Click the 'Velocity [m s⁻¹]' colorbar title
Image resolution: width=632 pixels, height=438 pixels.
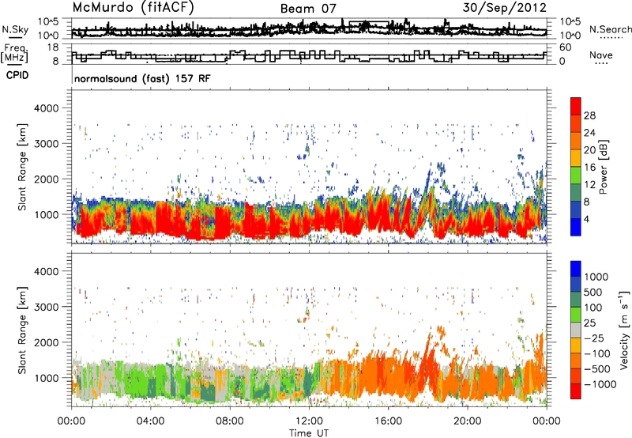(x=624, y=330)
